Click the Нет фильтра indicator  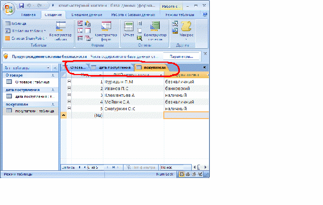141,167
